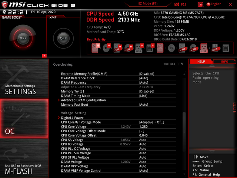Edit DRAM Voltage Auto field
Image resolution: width=237 pixels, height=178 pixels.
143,162
